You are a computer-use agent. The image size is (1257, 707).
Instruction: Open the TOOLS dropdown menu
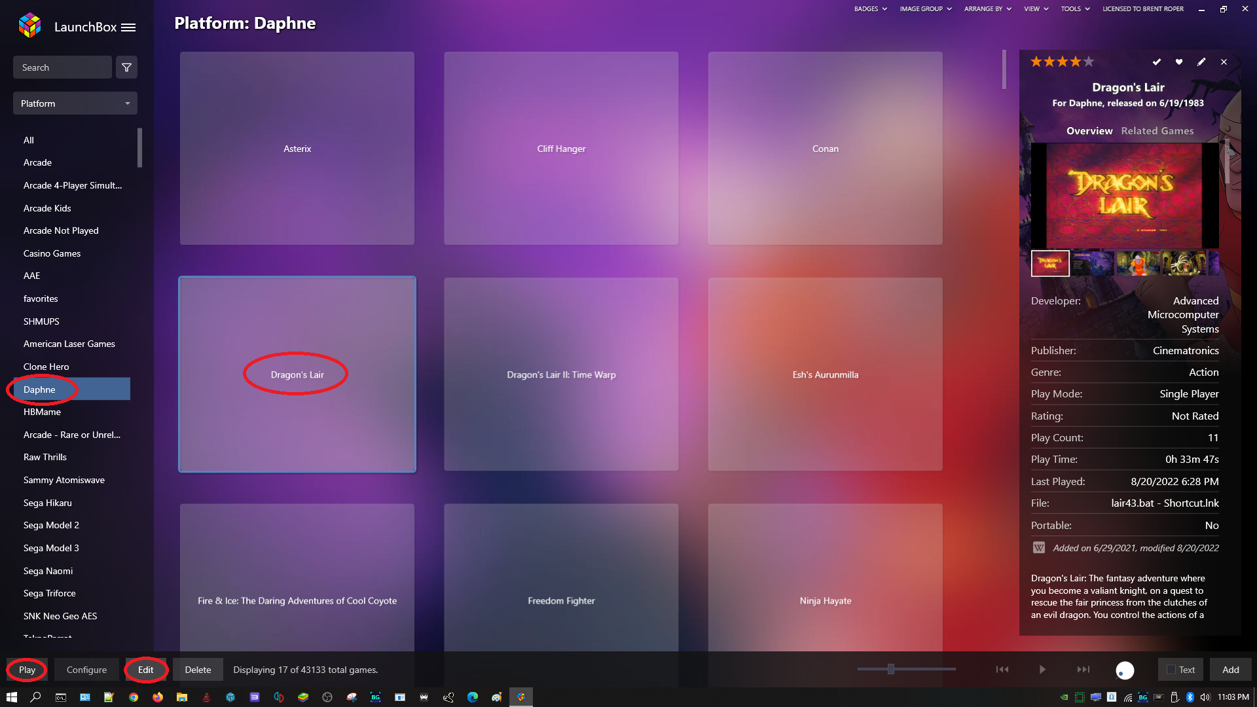click(x=1076, y=9)
